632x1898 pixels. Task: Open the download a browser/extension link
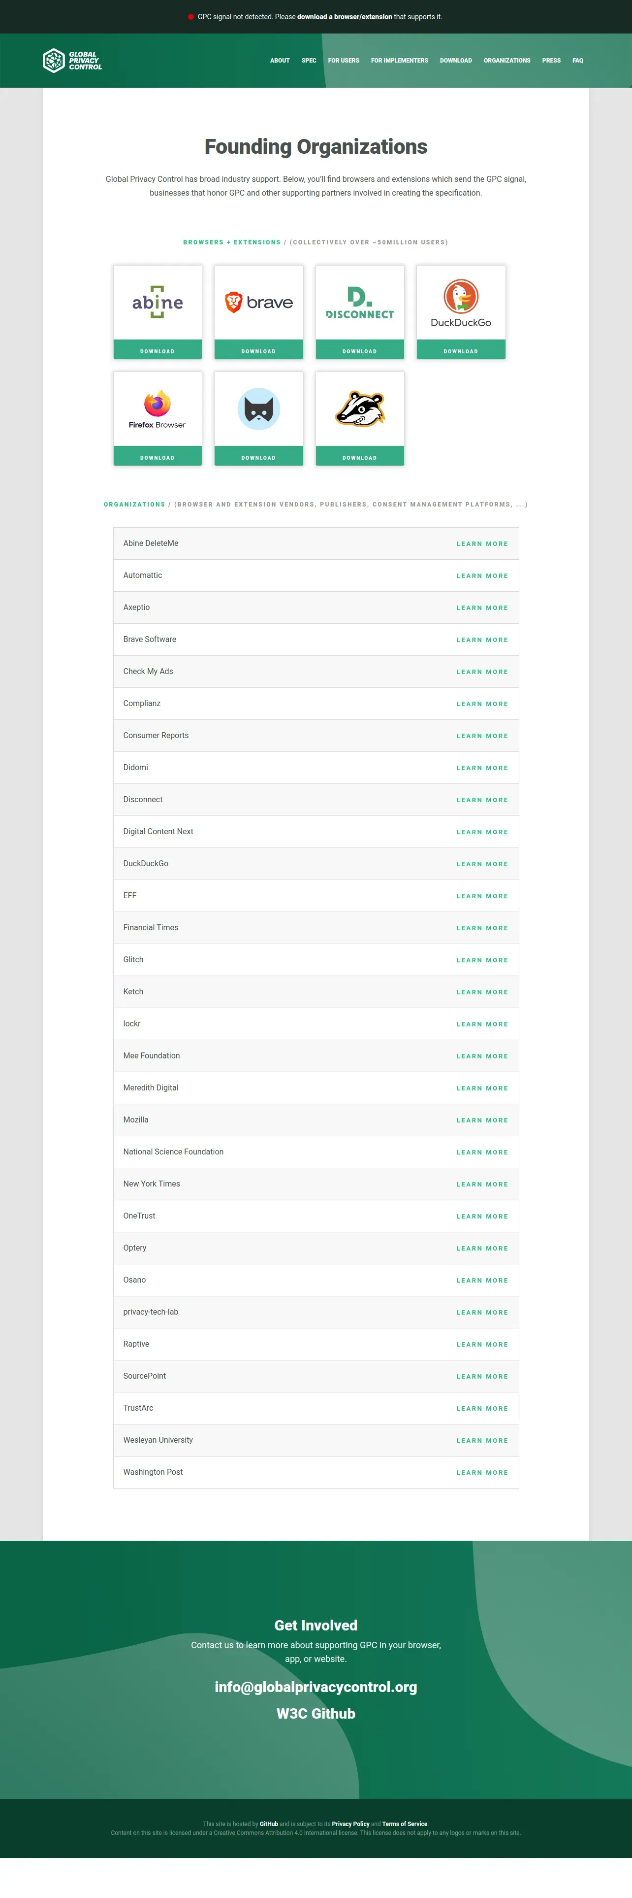pos(345,17)
